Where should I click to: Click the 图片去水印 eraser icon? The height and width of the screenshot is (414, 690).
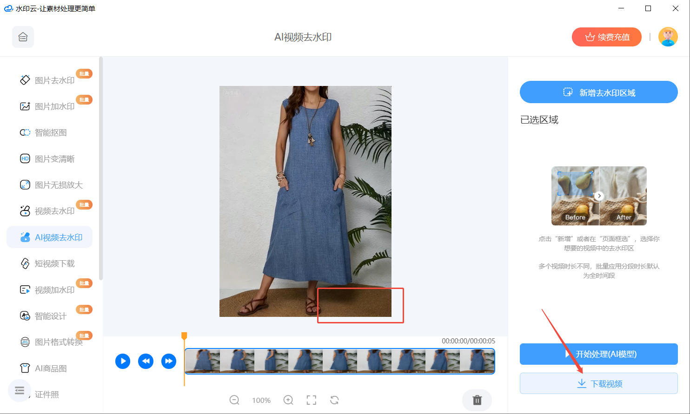point(25,80)
